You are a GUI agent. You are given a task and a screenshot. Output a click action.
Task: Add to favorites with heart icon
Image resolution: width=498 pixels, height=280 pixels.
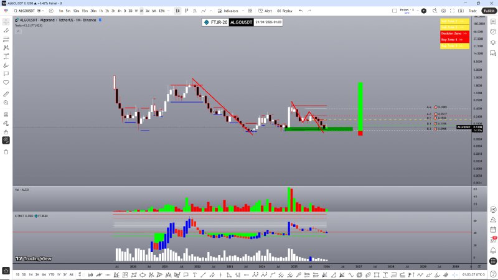coord(6,82)
